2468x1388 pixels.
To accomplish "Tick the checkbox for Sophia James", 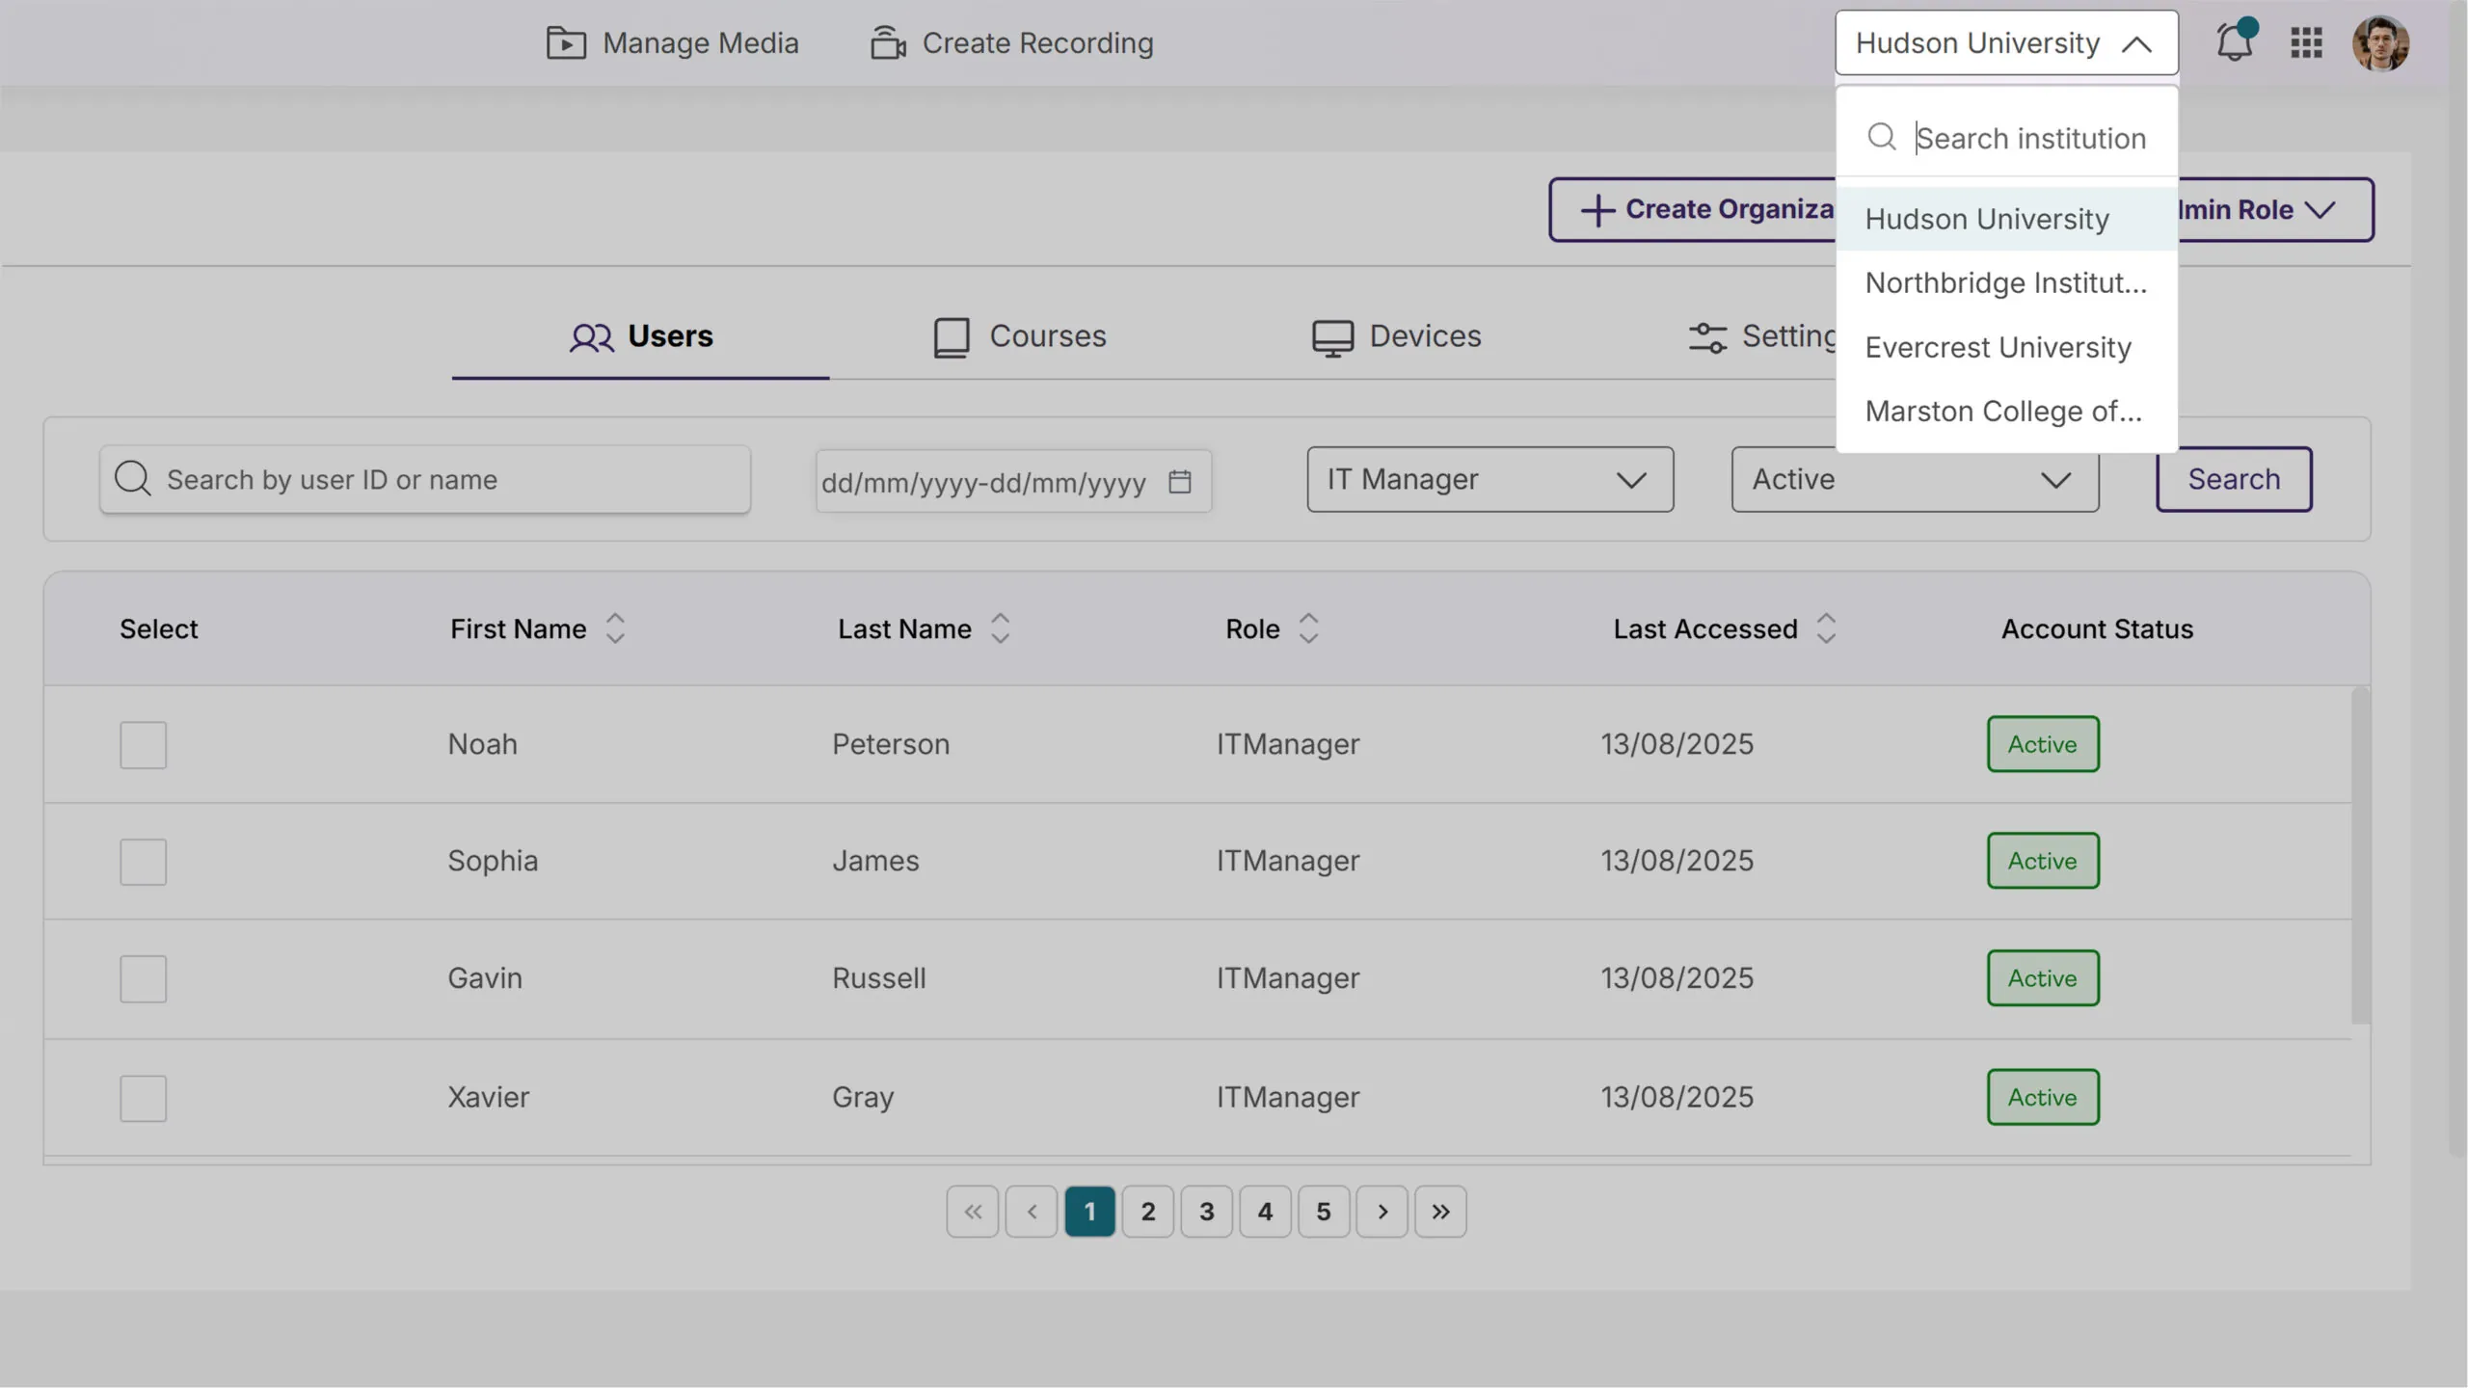I will tap(143, 862).
